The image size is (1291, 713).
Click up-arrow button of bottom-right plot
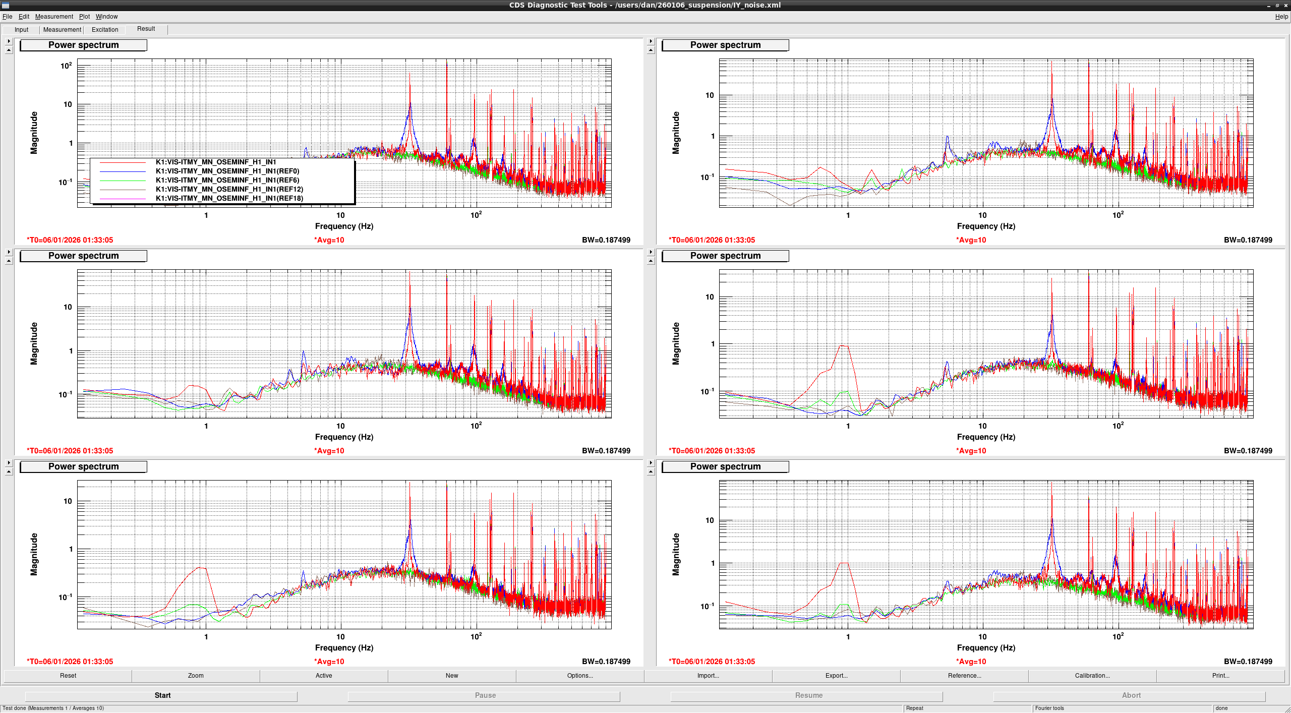pyautogui.click(x=651, y=471)
